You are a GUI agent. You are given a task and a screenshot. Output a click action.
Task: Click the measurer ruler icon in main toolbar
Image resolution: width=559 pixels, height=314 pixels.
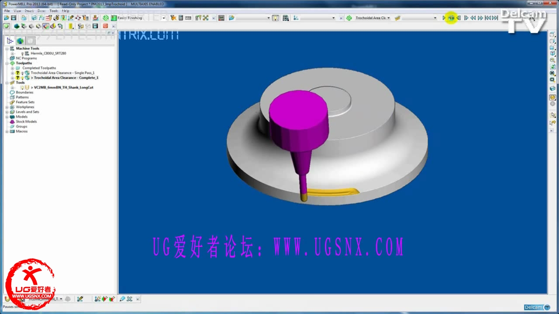188,18
